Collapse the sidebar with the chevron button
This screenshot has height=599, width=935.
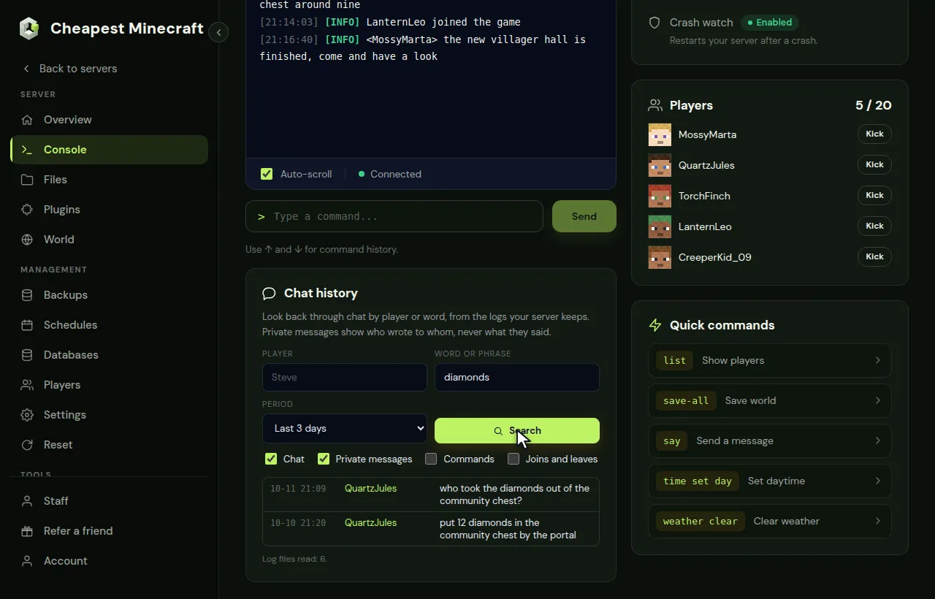click(x=218, y=32)
